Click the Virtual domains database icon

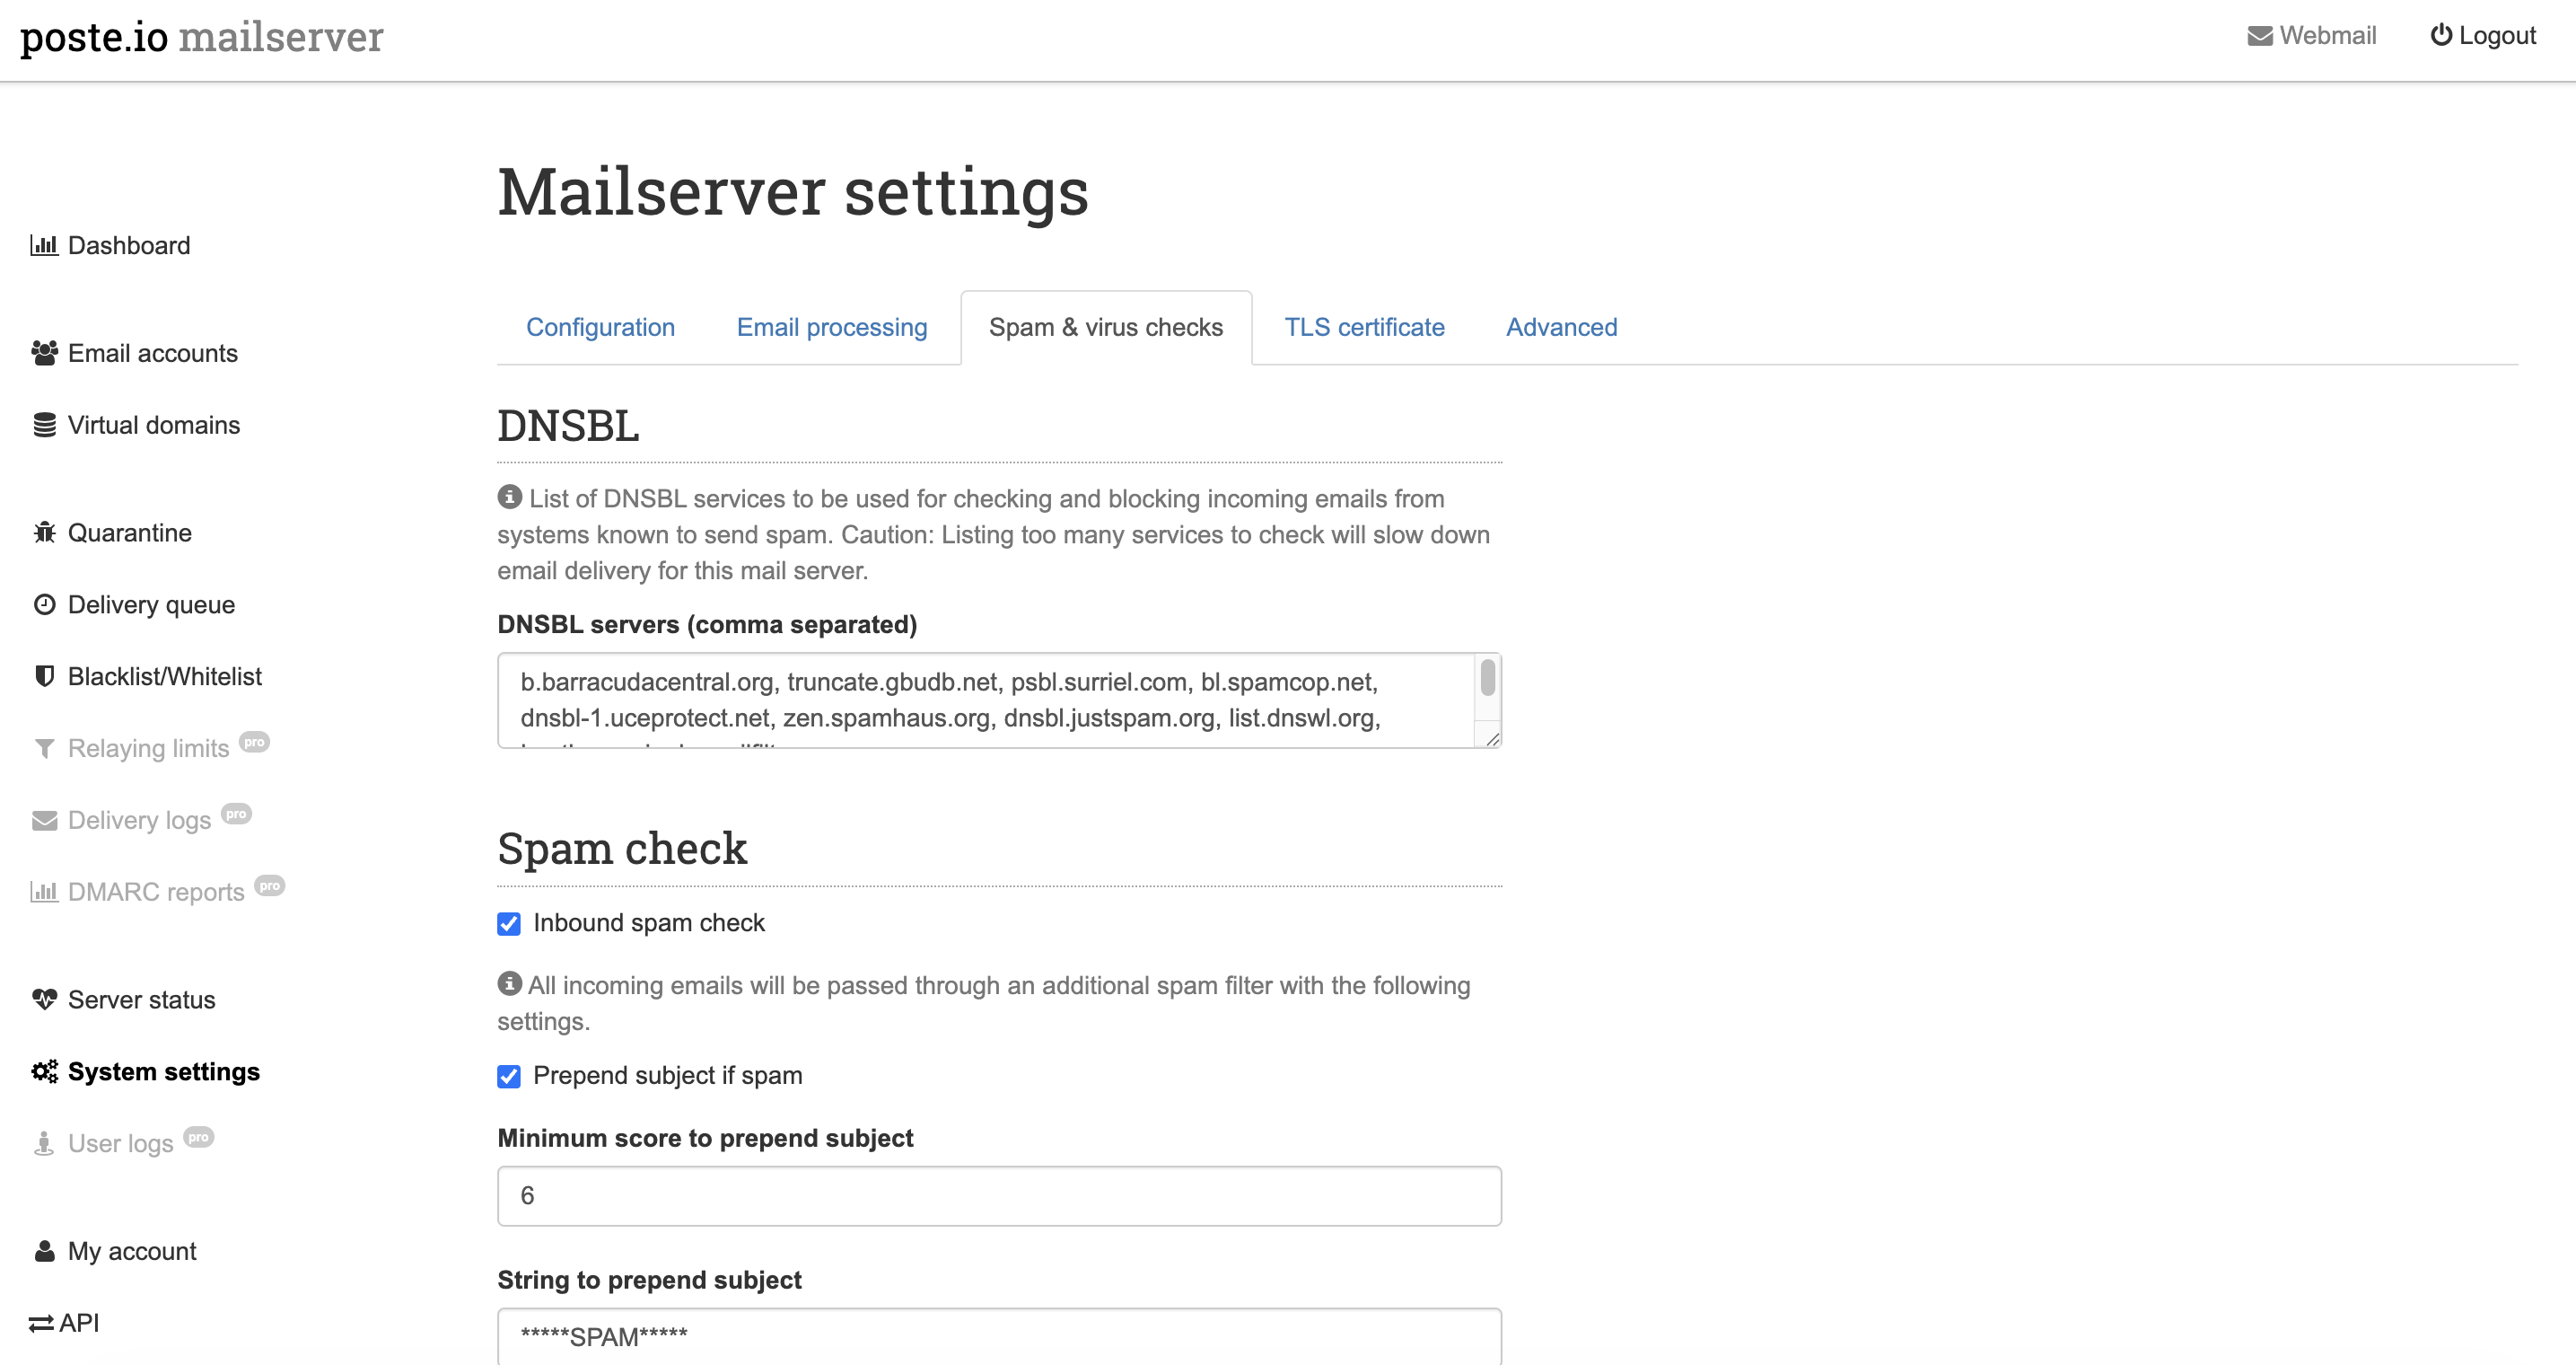point(44,426)
